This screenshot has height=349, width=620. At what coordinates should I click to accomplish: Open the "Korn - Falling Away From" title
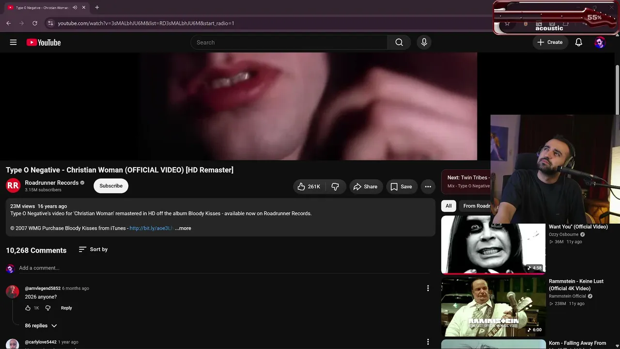tap(577, 343)
